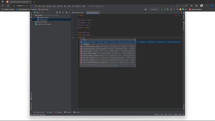Viewport: 215px width, 121px height.
Task: Reload the browser page
Action: (x=8, y=6)
